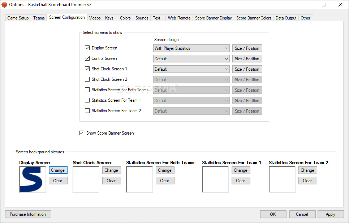Change Statistics Team 1 background picture
Viewport: 349px width, 223px height.
tap(241, 170)
